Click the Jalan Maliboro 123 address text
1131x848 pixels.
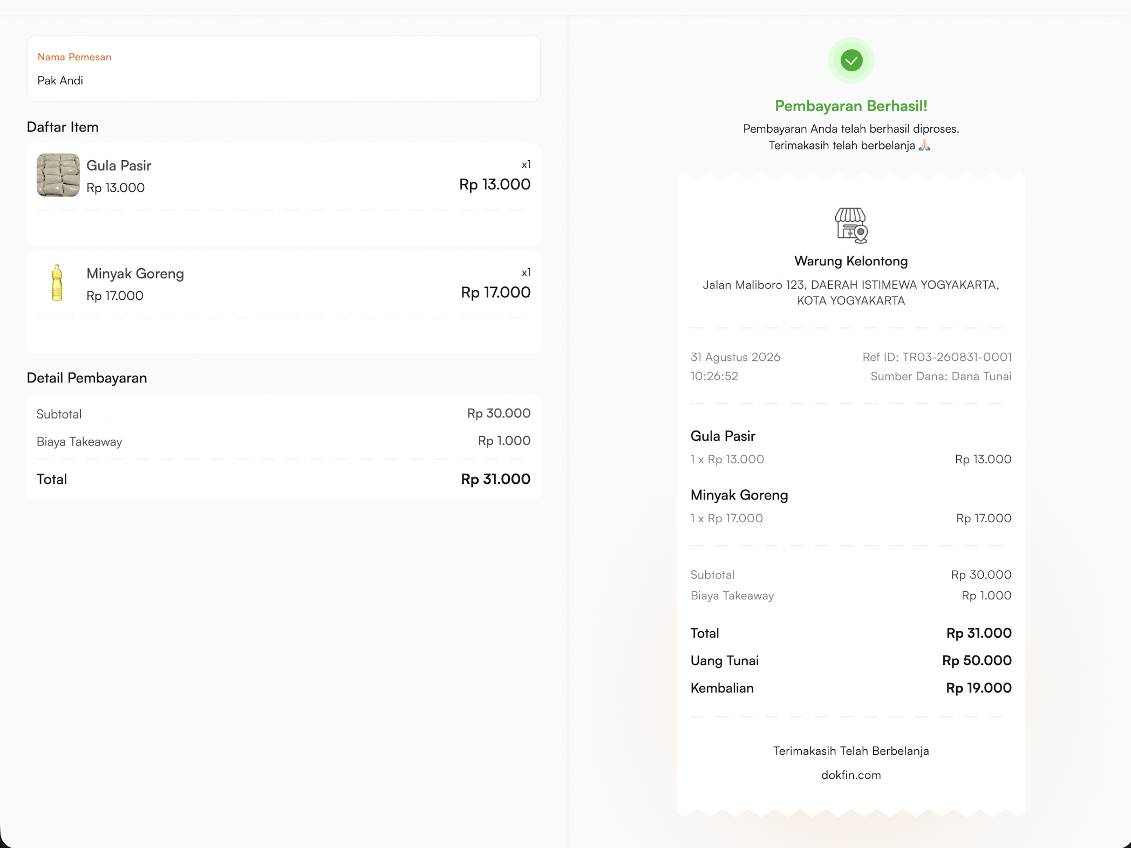coord(851,292)
